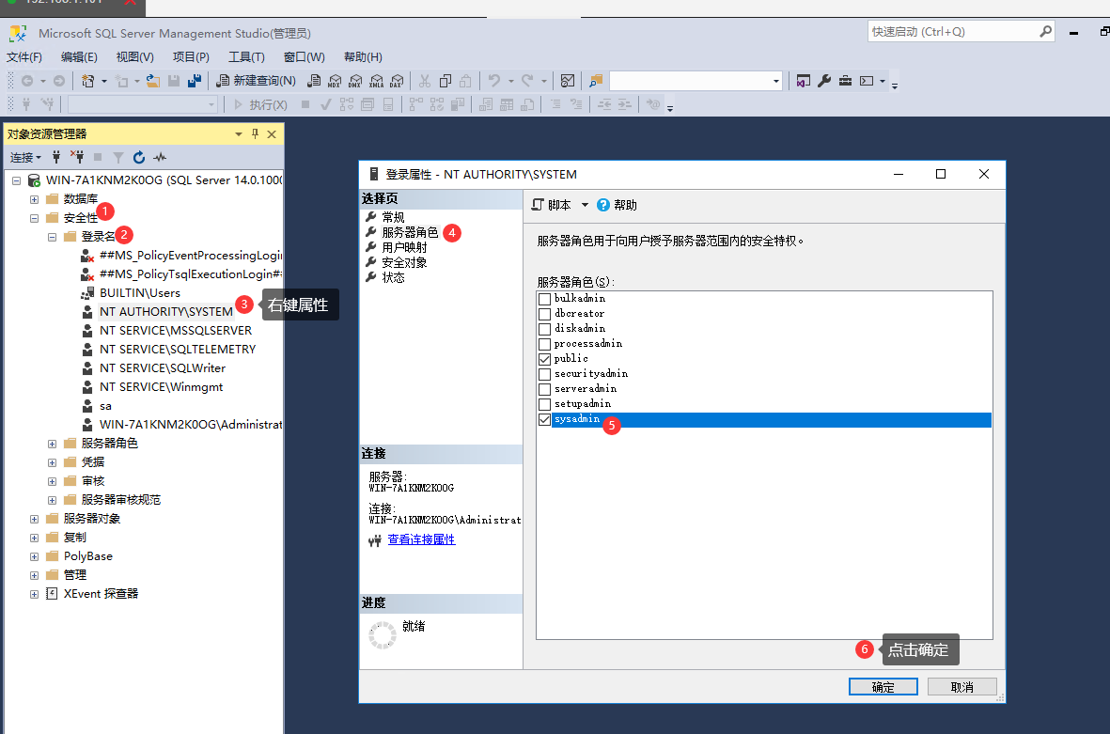Check the serveradmin role checkbox
The height and width of the screenshot is (734, 1110).
pos(544,389)
